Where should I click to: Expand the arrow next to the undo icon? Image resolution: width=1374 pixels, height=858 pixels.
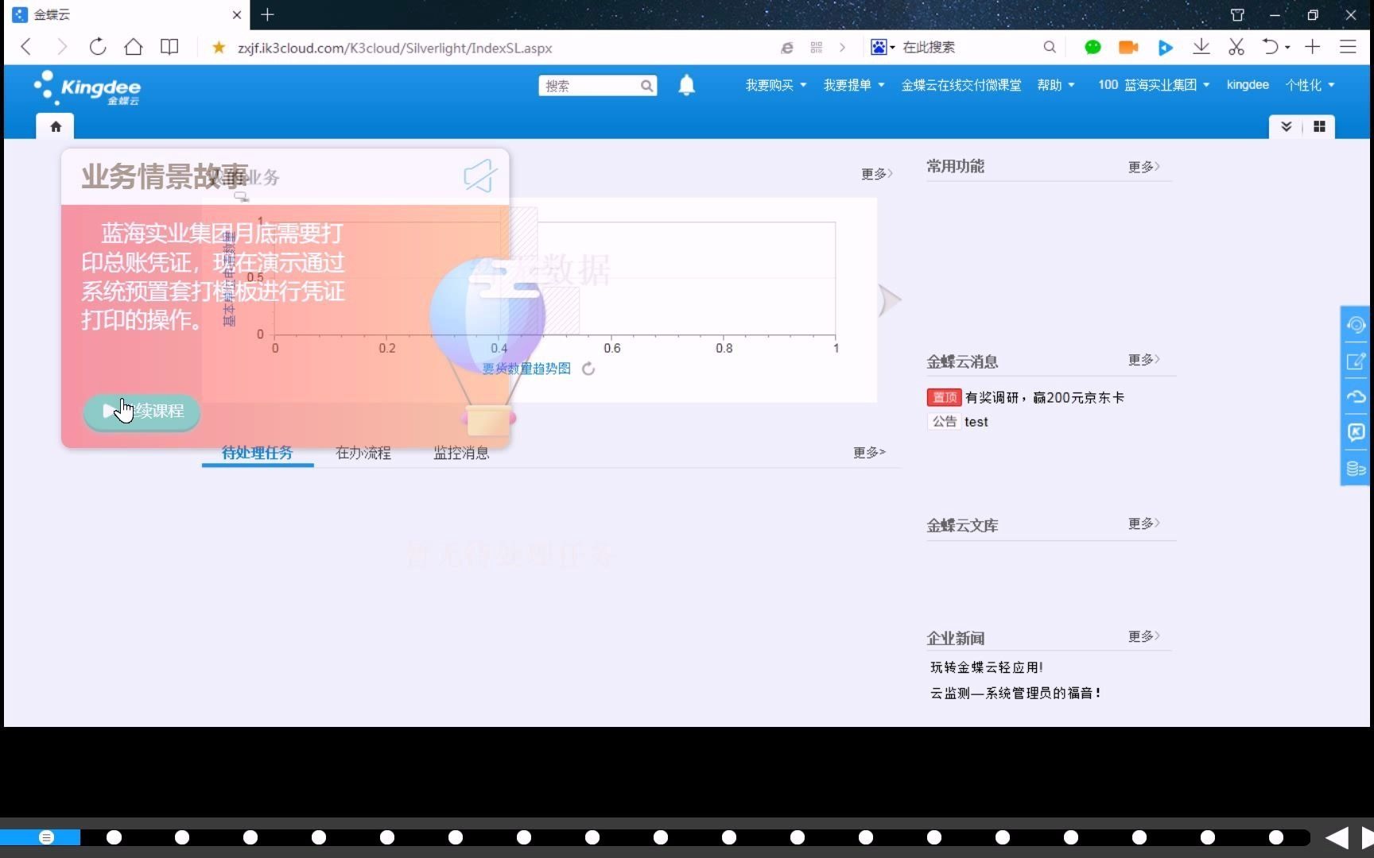tap(1287, 48)
